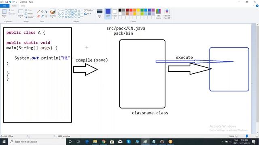Click Edit with Paint 3D
The image size is (259, 145).
coord(167,14)
